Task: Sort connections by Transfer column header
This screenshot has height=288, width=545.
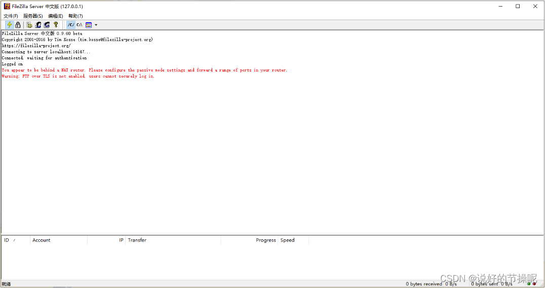Action: [x=173, y=240]
